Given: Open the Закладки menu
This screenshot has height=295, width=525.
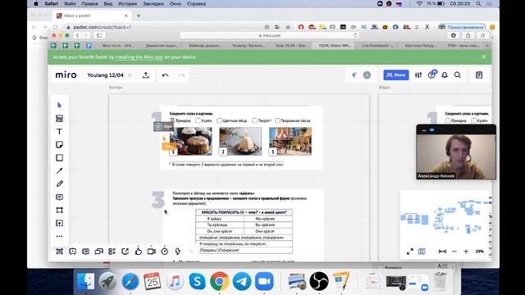Looking at the screenshot, I should (x=153, y=3).
